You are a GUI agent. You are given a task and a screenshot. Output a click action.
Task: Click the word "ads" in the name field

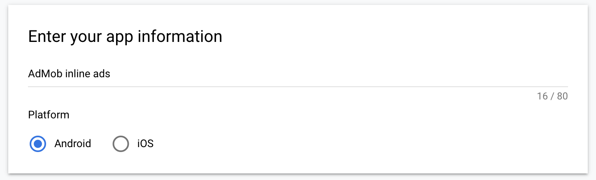(102, 74)
